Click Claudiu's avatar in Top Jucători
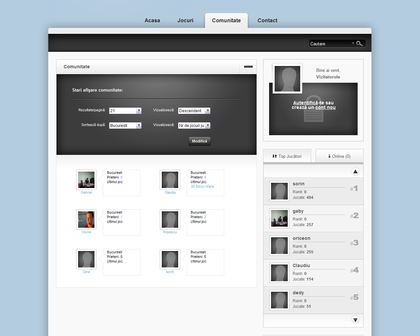The image size is (420, 336). [x=279, y=273]
